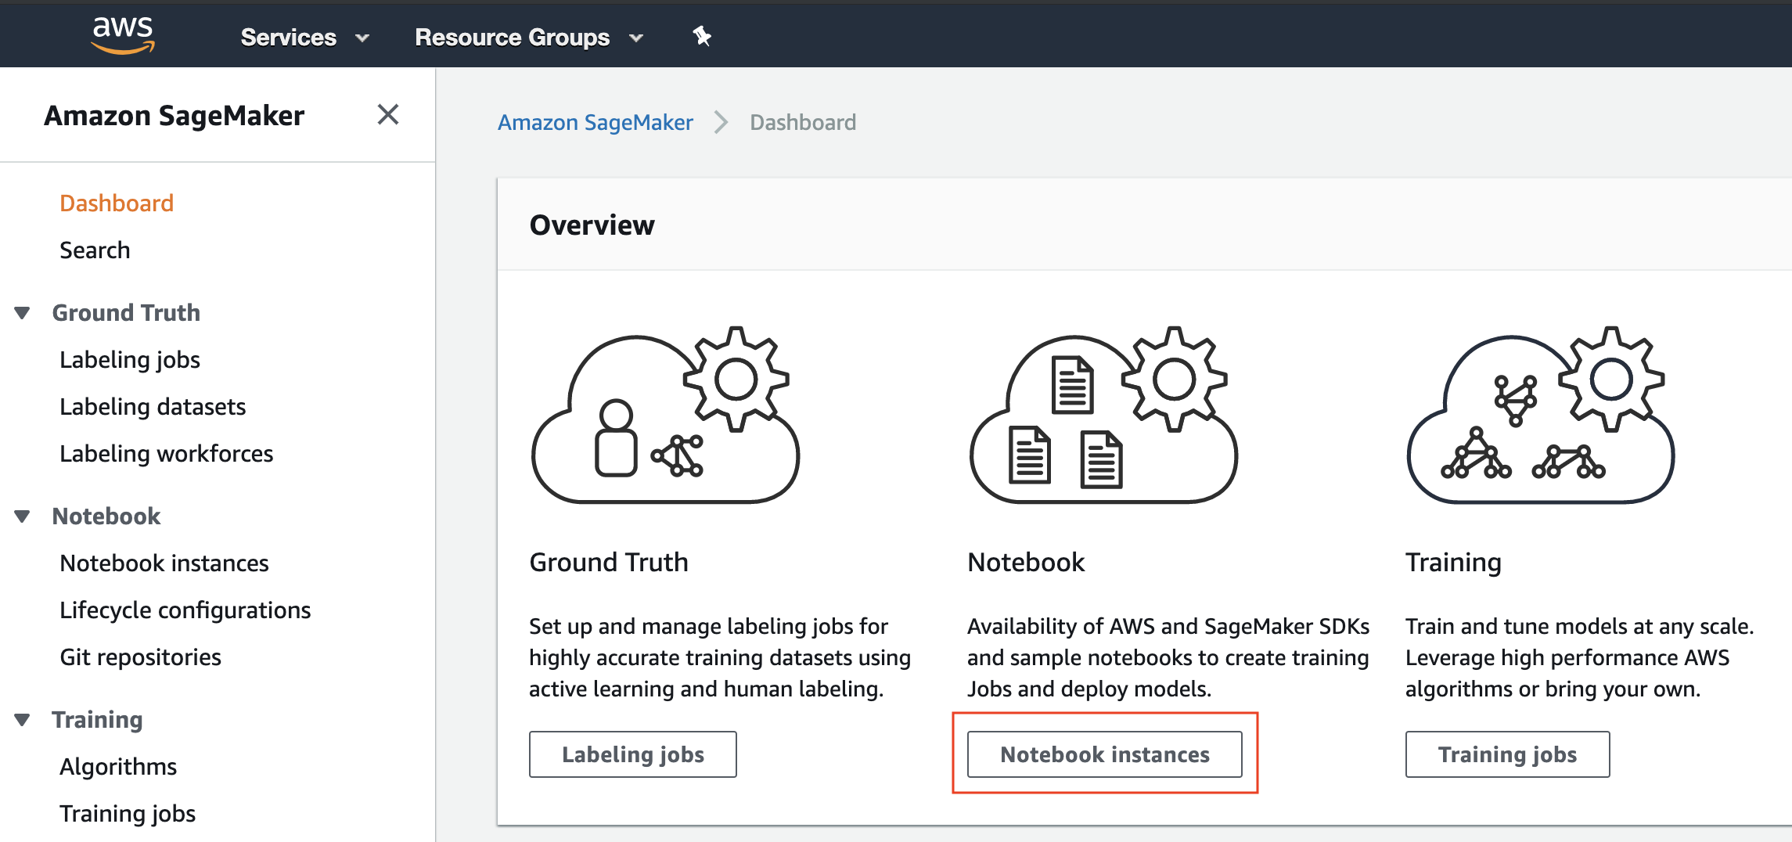This screenshot has height=842, width=1792.
Task: Open Lifecycle configurations in sidebar
Action: 185,610
